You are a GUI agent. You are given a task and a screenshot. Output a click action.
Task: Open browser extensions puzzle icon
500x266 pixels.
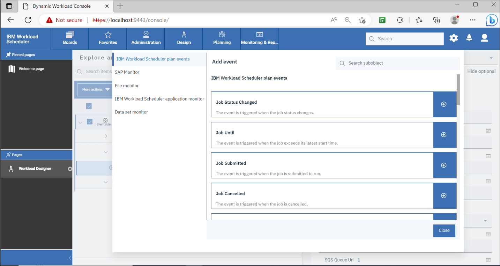(400, 20)
